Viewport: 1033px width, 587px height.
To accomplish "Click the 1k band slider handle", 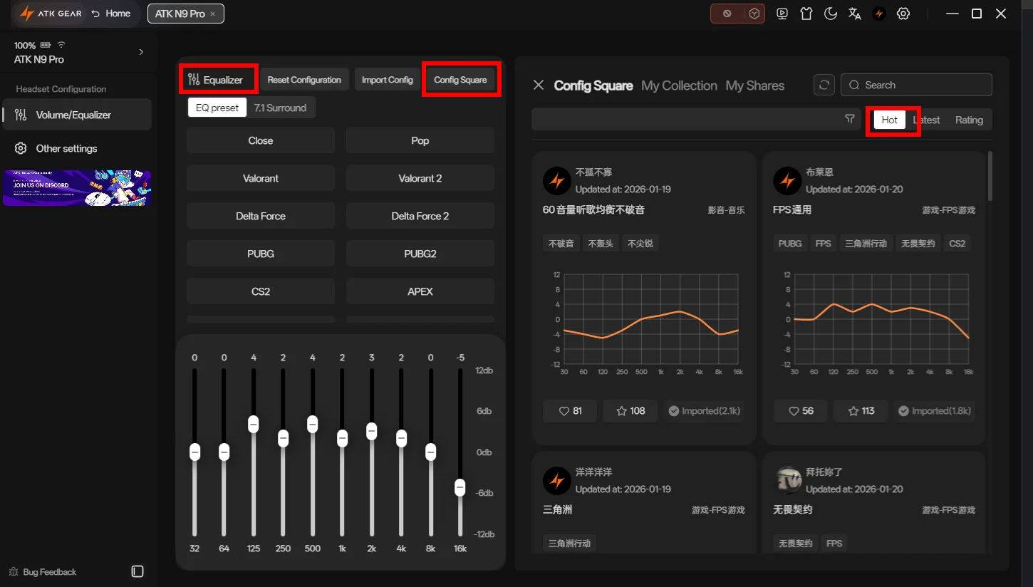I will (x=342, y=438).
